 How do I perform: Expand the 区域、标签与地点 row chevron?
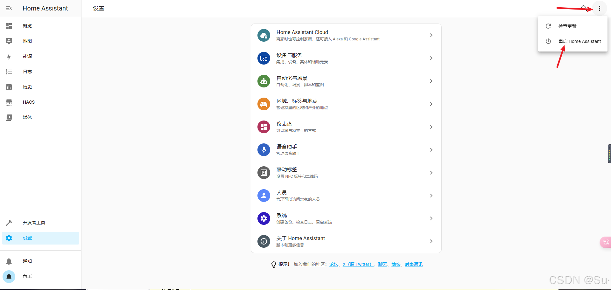pos(431,104)
